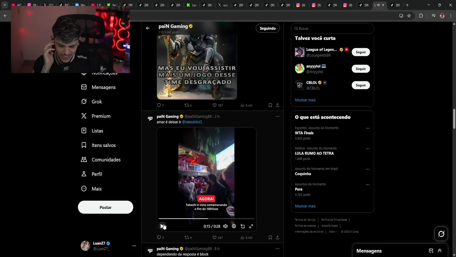This screenshot has height=257, width=456.
Task: Open Comunidades in the sidebar
Action: click(101, 160)
